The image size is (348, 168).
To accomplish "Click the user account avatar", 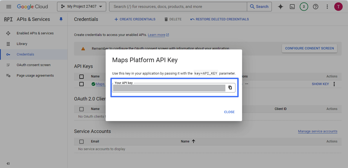I will pos(338,7).
